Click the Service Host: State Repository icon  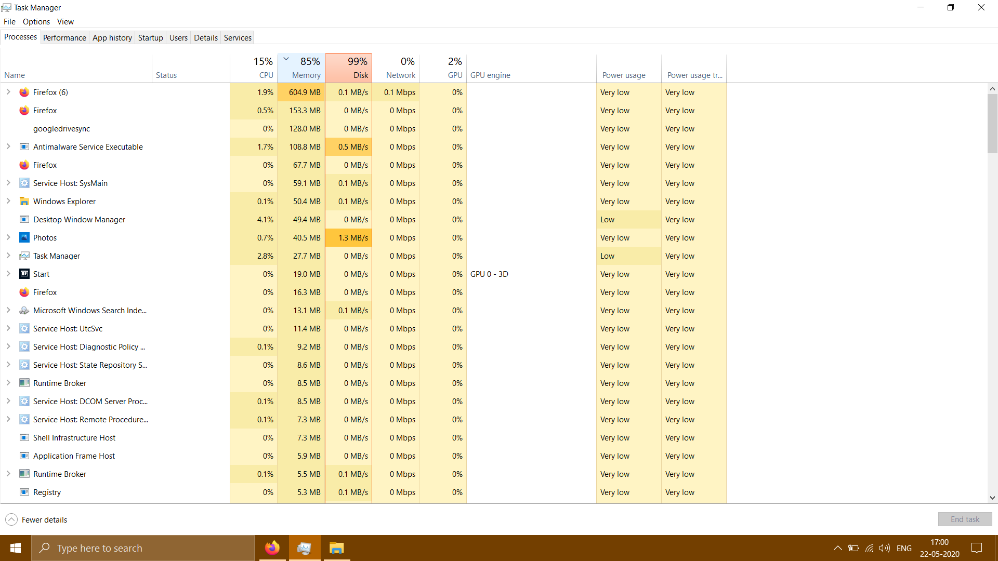tap(24, 365)
